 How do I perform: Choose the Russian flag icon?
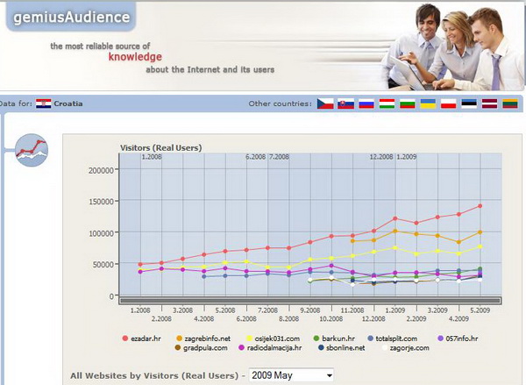(x=365, y=103)
